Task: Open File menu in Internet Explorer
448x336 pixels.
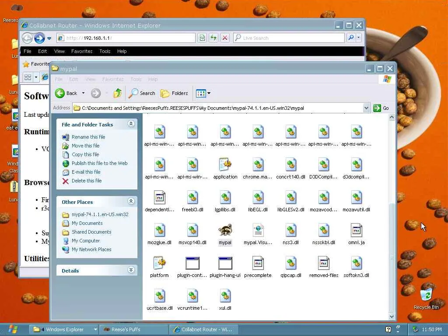Action: (x=28, y=51)
